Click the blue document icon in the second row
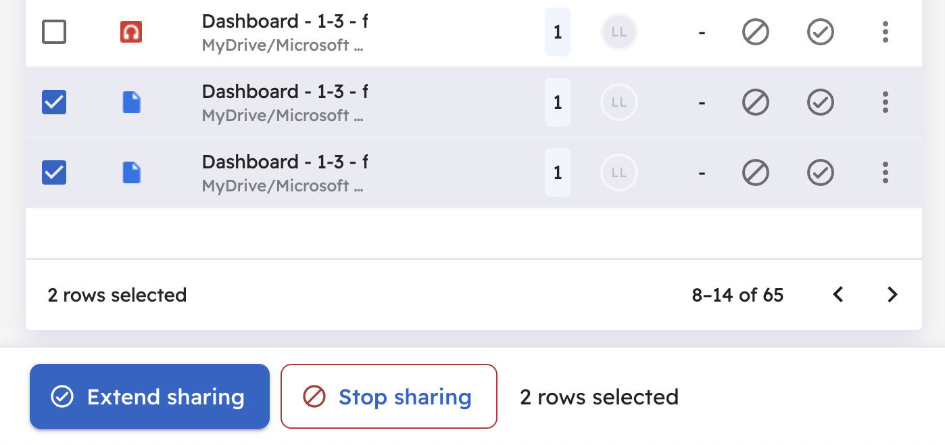945x445 pixels. pos(132,102)
